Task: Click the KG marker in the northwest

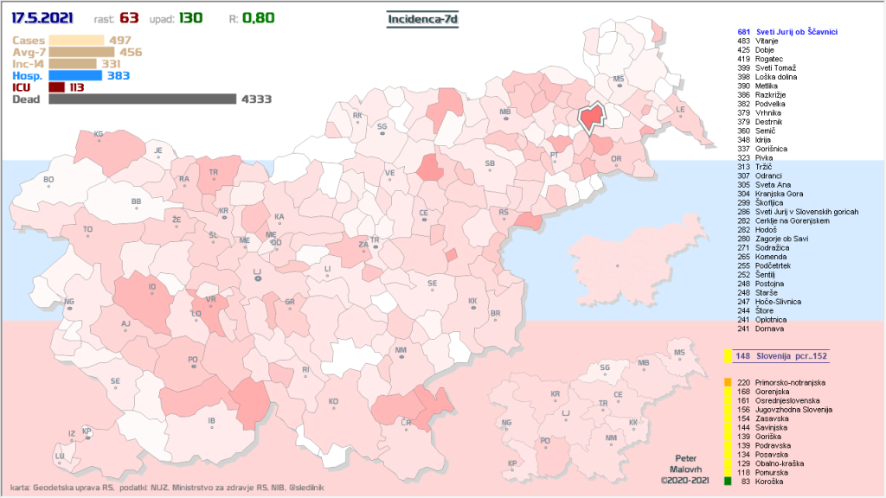Action: tap(99, 134)
